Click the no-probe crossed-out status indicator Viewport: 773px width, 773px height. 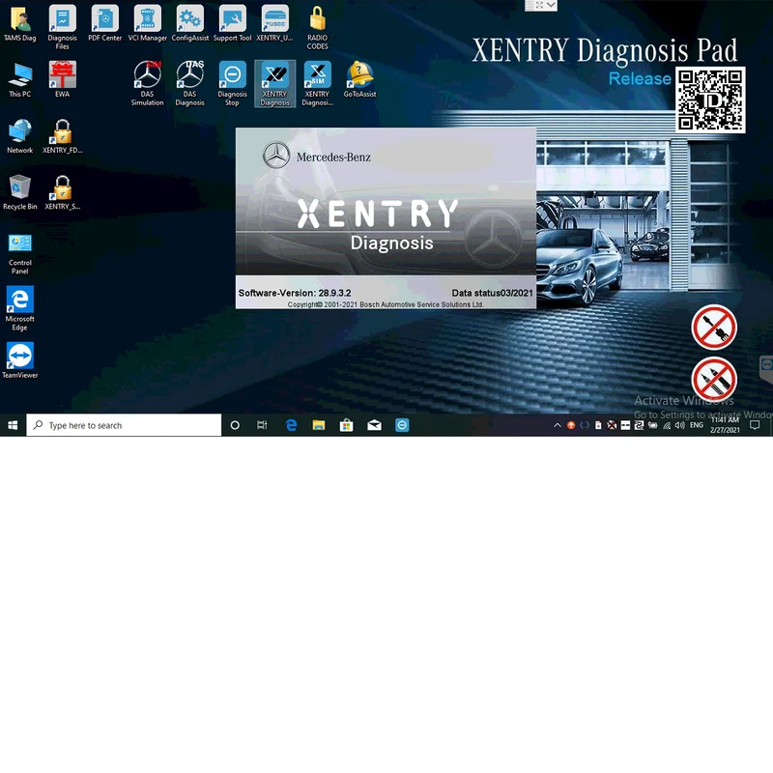pyautogui.click(x=714, y=380)
